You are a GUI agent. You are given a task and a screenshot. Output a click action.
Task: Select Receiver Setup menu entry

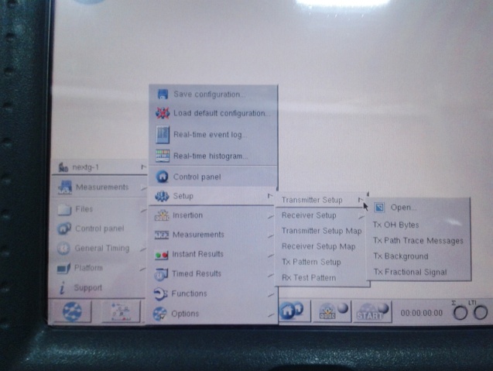[x=320, y=215]
